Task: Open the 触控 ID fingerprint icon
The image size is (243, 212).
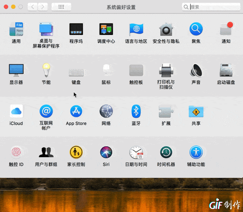Action: click(16, 152)
